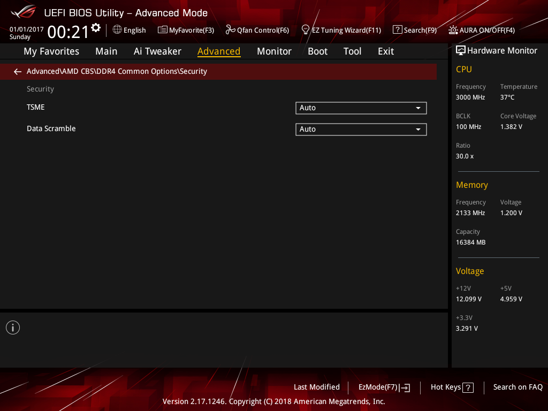Click the globe language icon
Viewport: 548px width, 411px height.
tap(117, 30)
